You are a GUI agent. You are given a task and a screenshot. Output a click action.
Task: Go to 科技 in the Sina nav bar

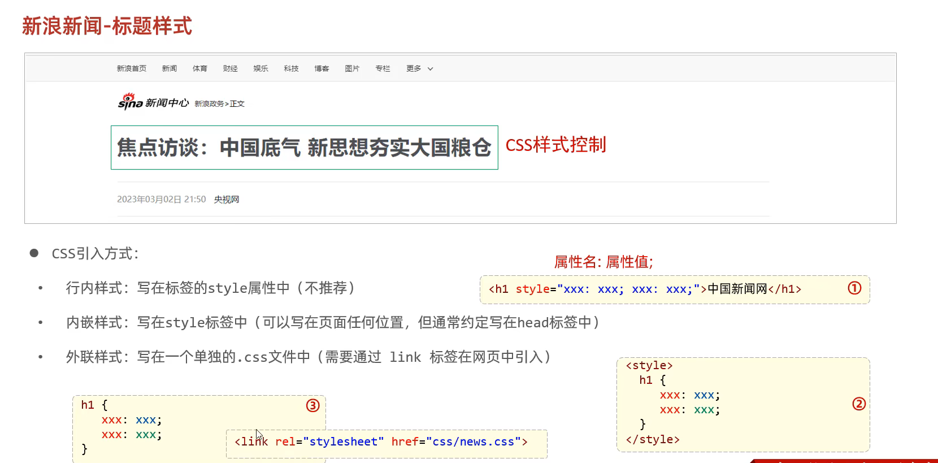coord(292,68)
